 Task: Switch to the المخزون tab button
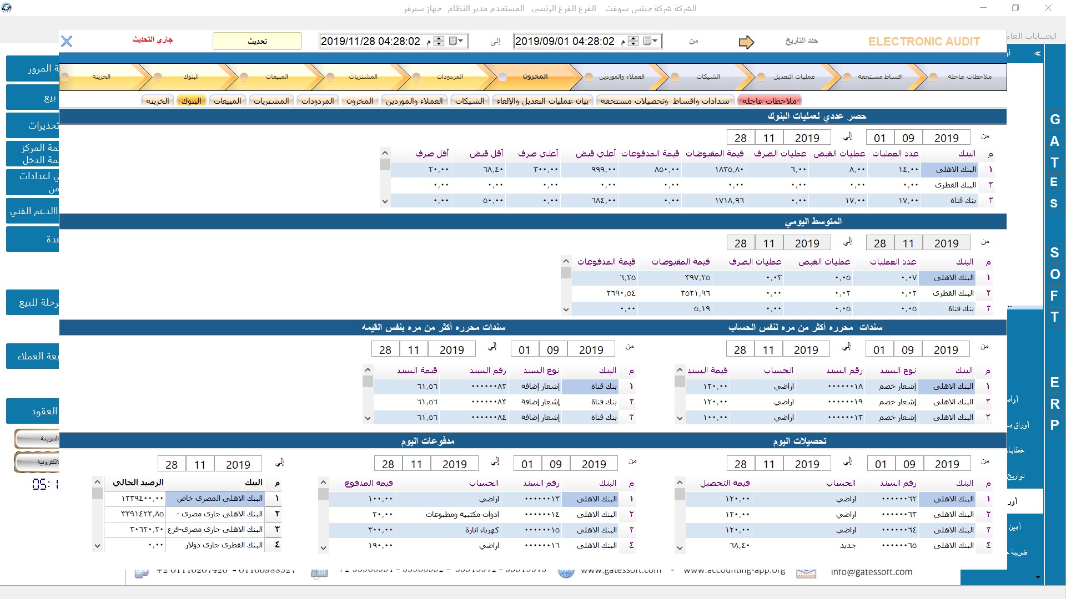coord(360,101)
